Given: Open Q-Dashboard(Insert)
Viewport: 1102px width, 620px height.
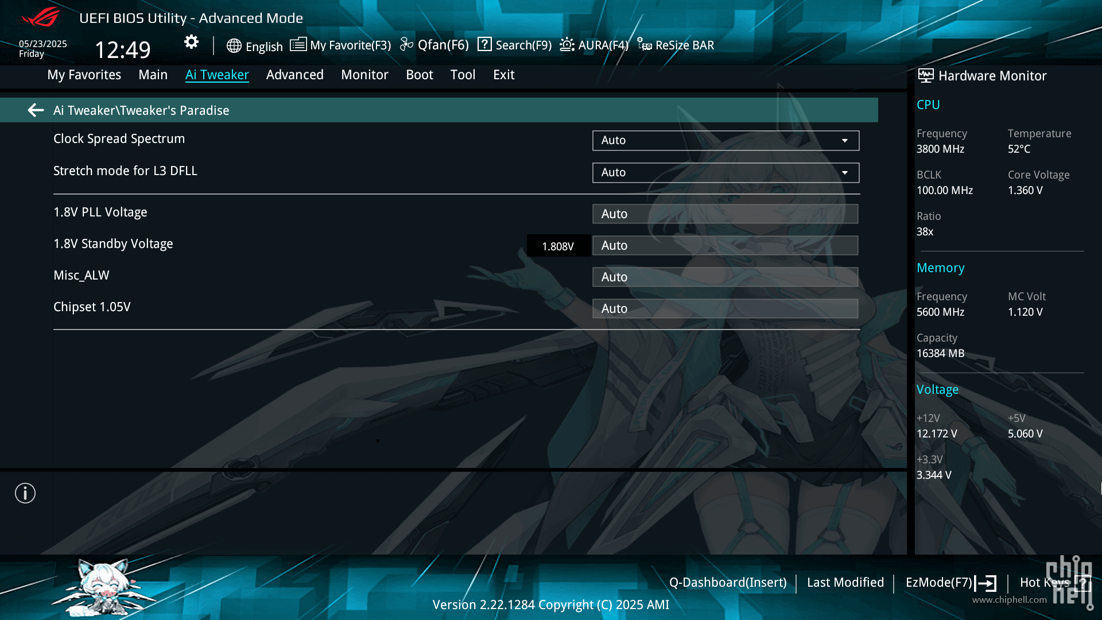Looking at the screenshot, I should pos(728,583).
